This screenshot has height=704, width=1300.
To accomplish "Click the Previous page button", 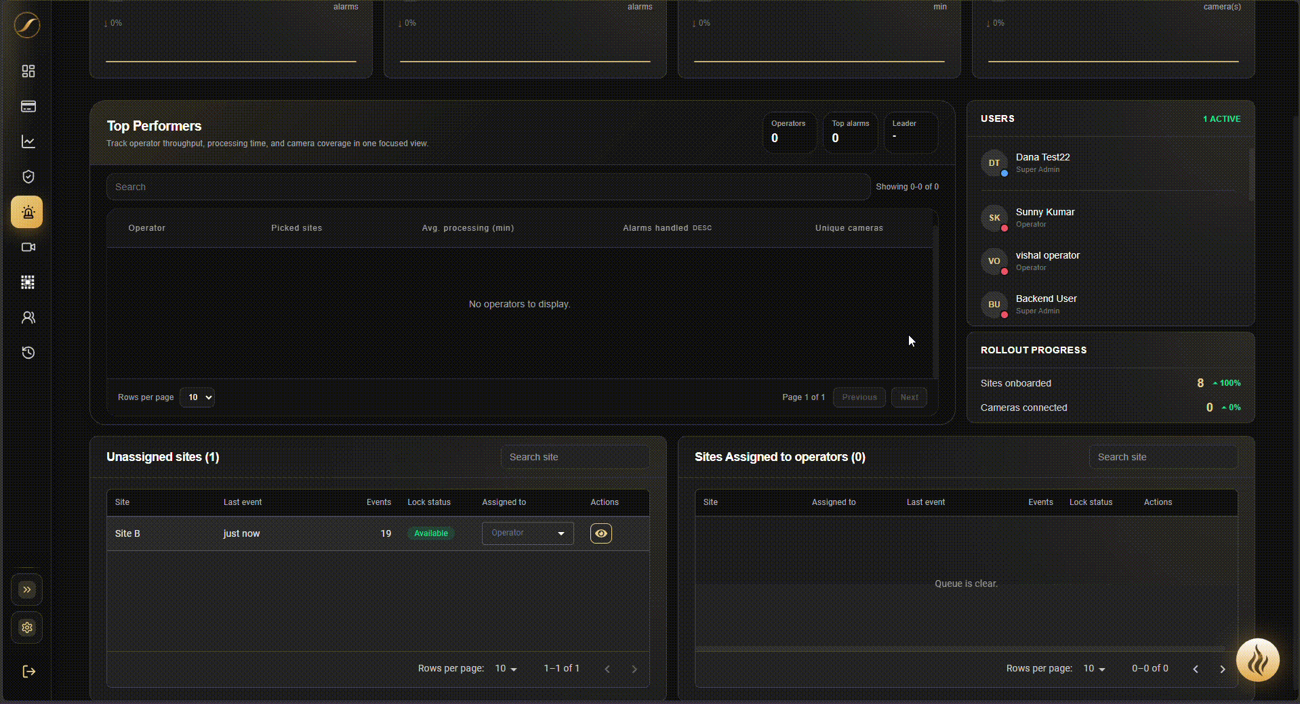I will (859, 397).
